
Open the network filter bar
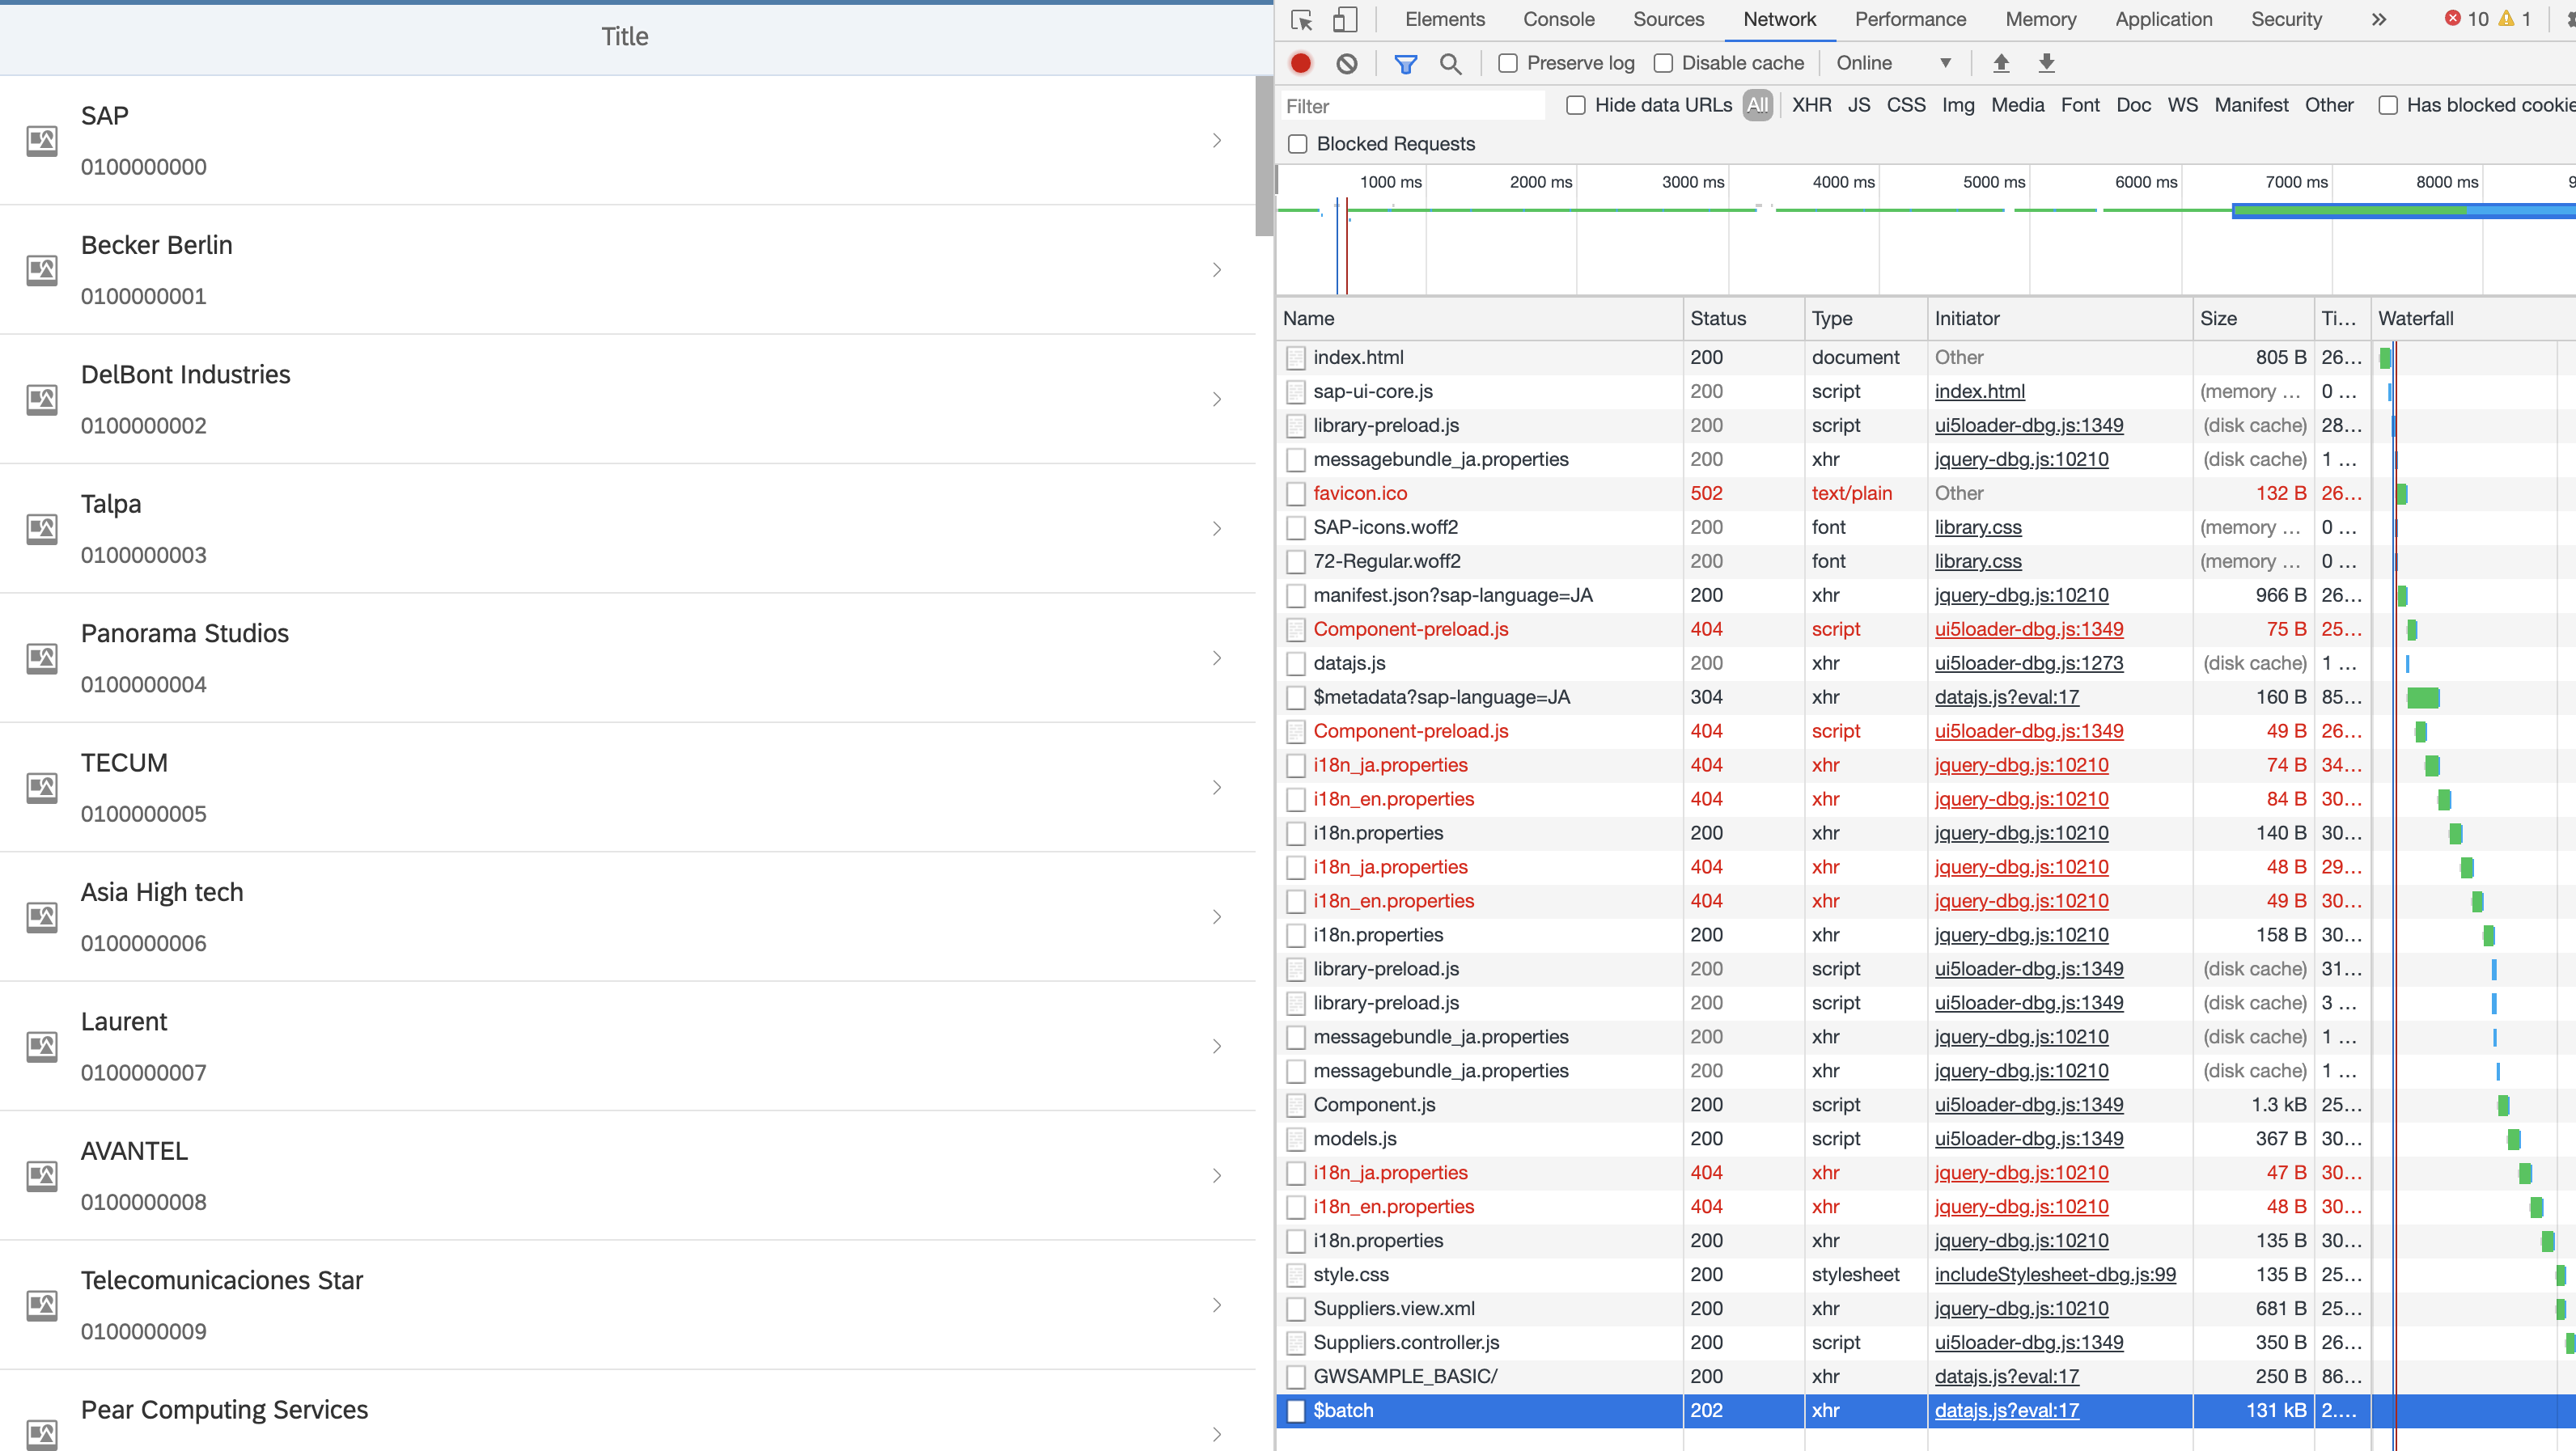coord(1405,63)
